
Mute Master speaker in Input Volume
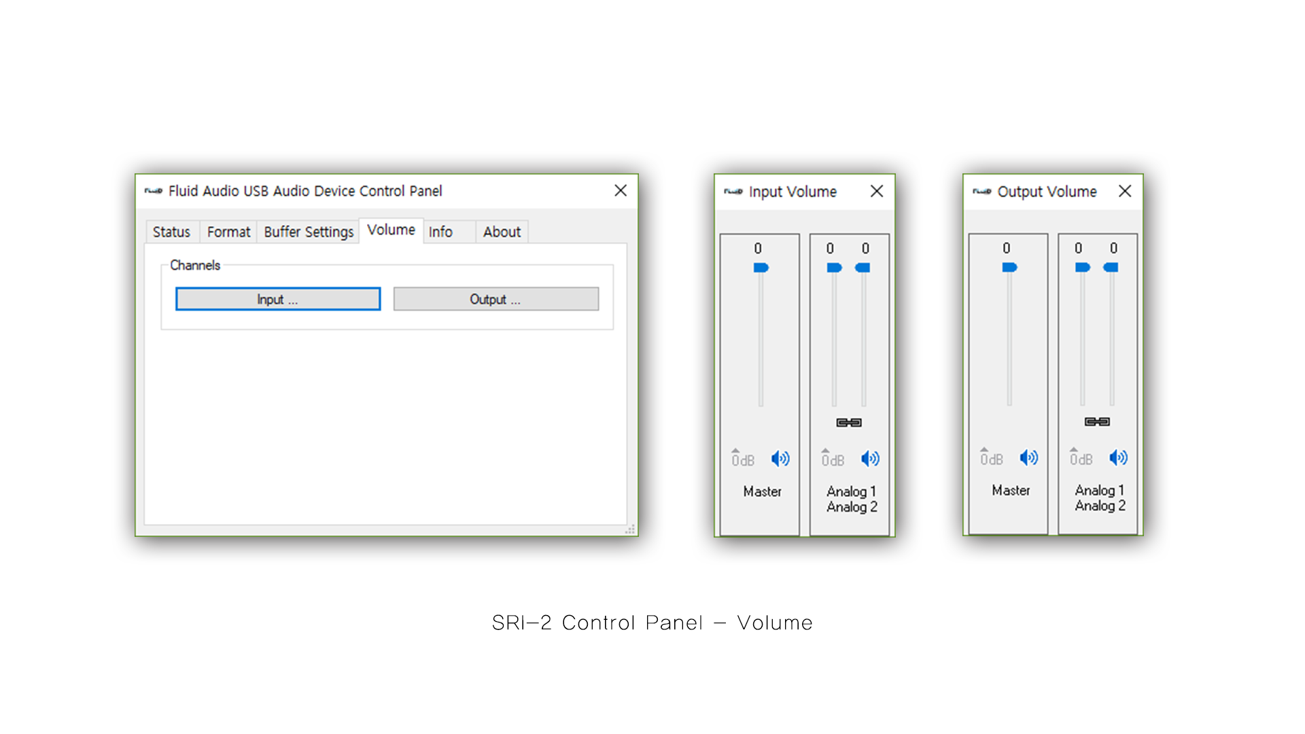780,459
